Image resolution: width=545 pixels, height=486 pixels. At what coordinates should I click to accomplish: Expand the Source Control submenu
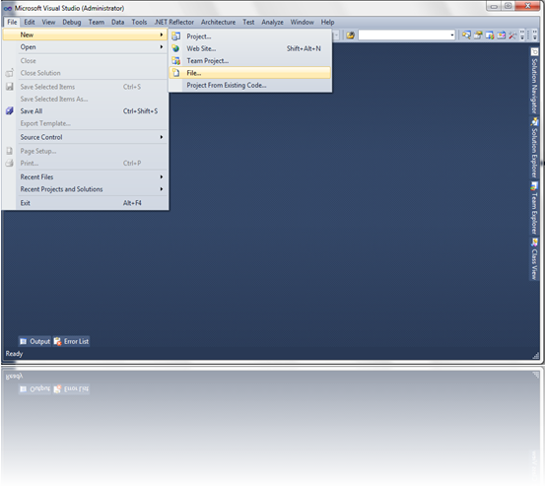[x=85, y=137]
